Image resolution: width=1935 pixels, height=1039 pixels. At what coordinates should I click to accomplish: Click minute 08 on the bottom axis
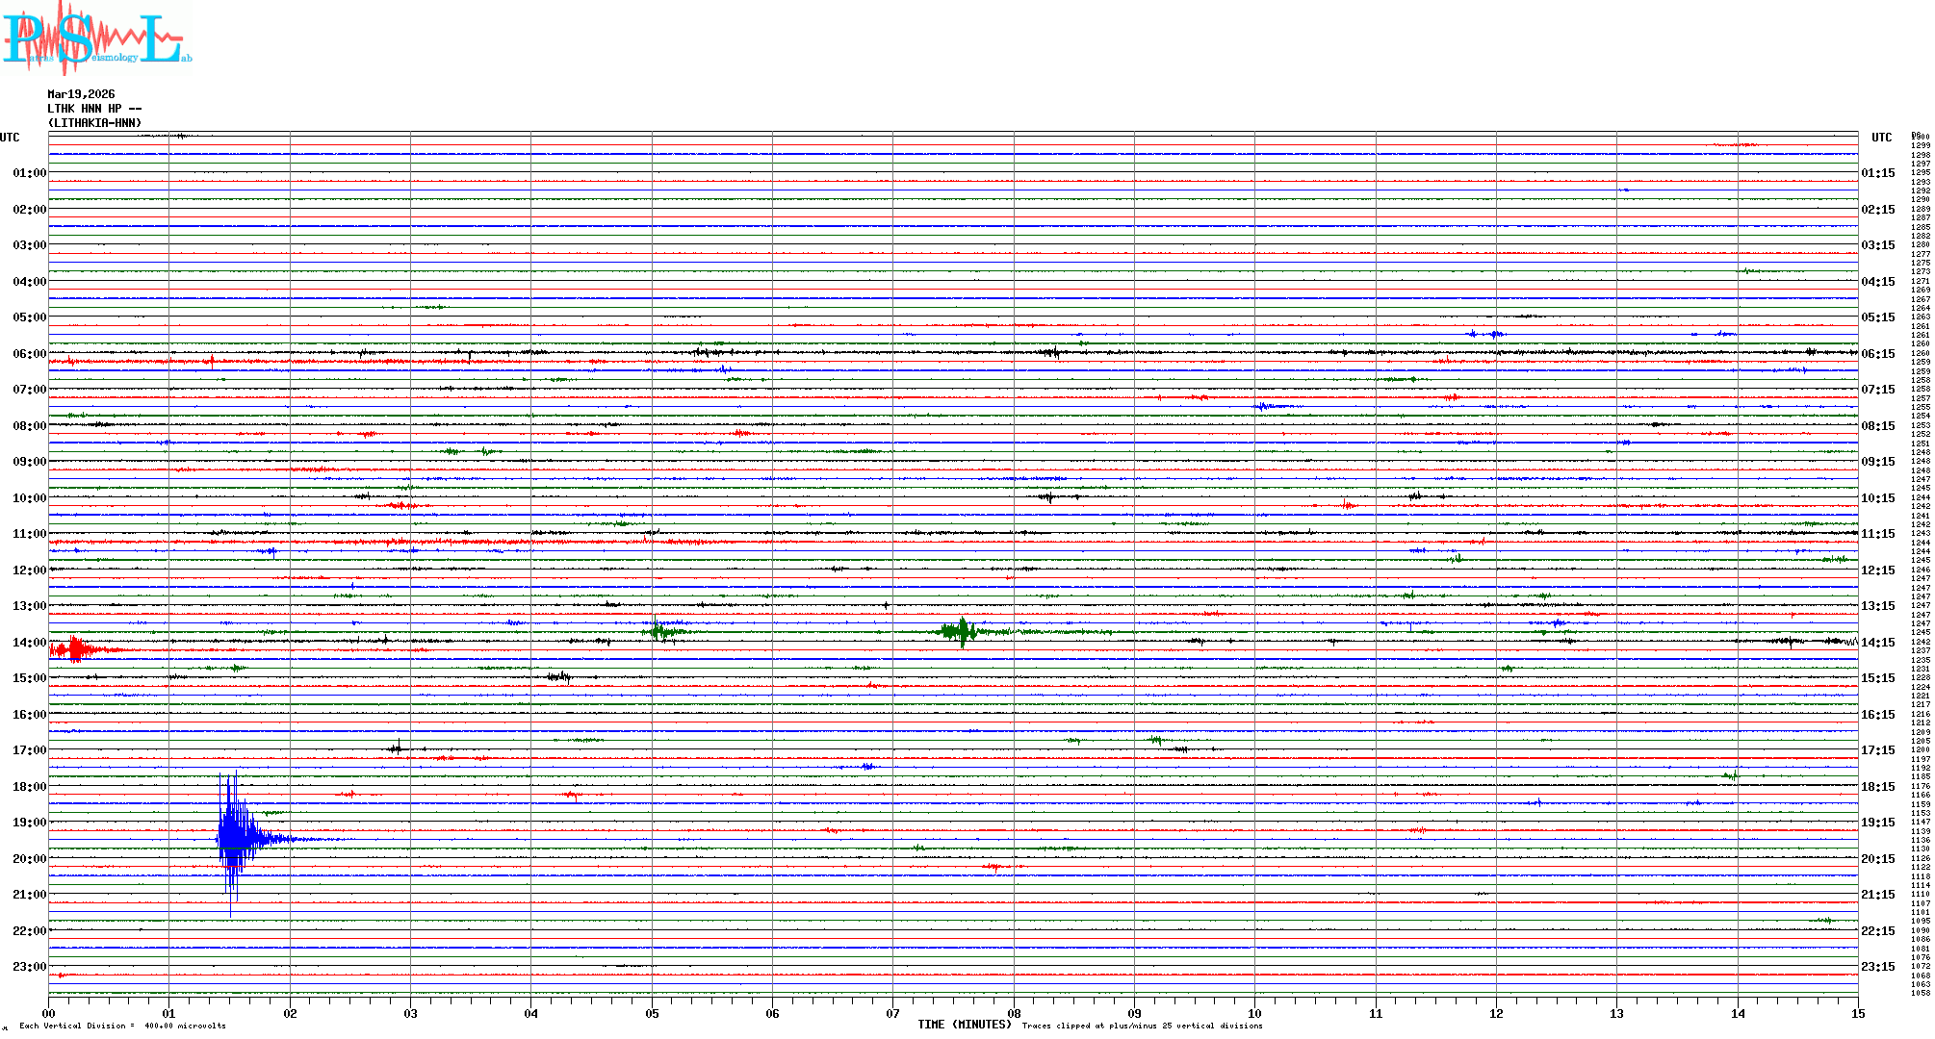[1014, 1013]
